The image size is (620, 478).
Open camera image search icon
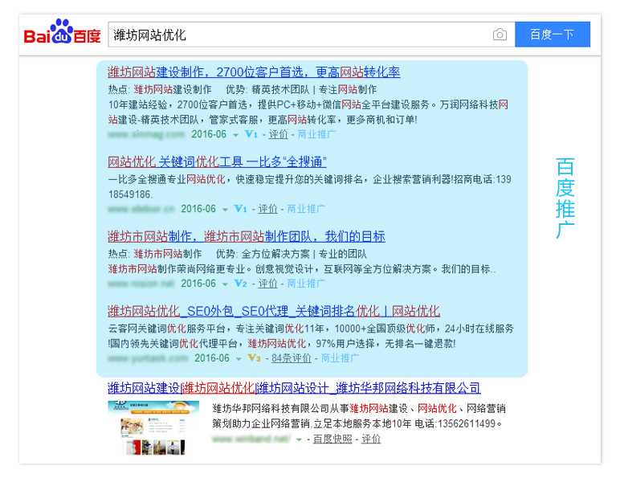(x=500, y=35)
